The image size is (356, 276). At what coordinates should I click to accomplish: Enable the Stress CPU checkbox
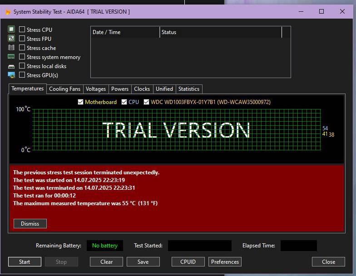click(x=22, y=30)
